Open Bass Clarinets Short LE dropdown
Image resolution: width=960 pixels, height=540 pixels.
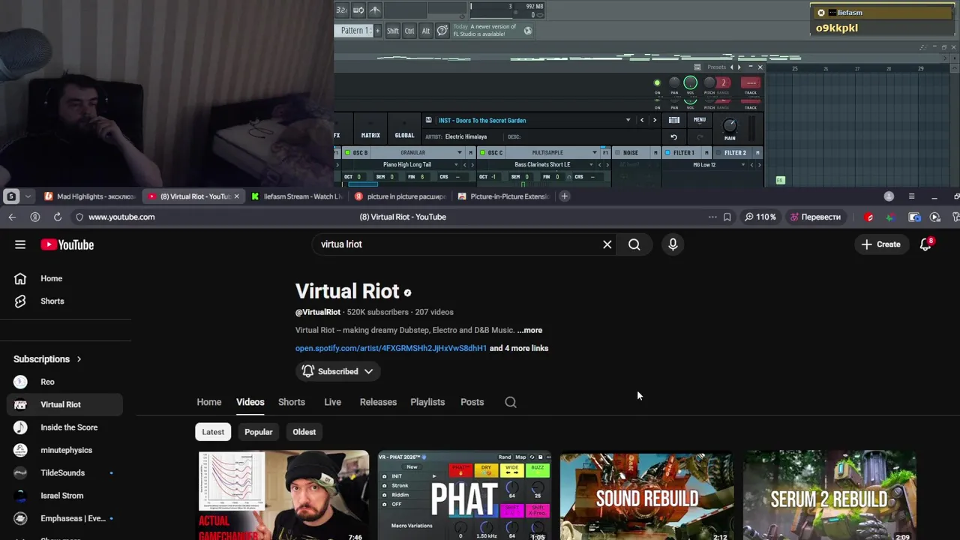(590, 164)
